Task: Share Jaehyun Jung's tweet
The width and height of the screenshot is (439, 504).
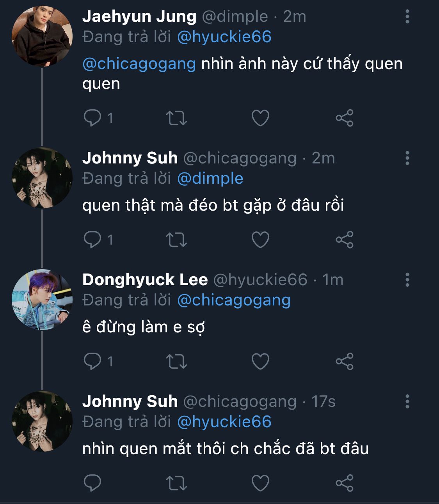Action: pyautogui.click(x=344, y=118)
